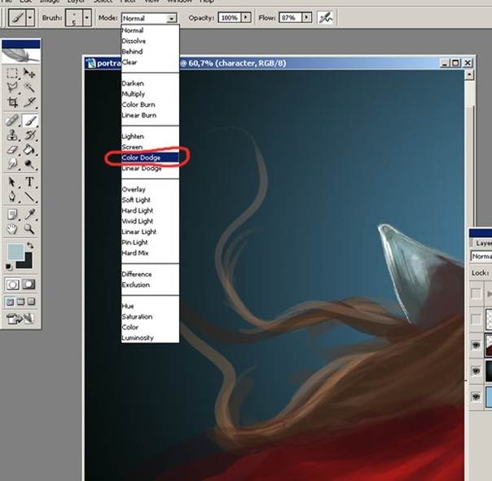
Task: Select the Brush tool in toolbox
Action: (x=29, y=121)
